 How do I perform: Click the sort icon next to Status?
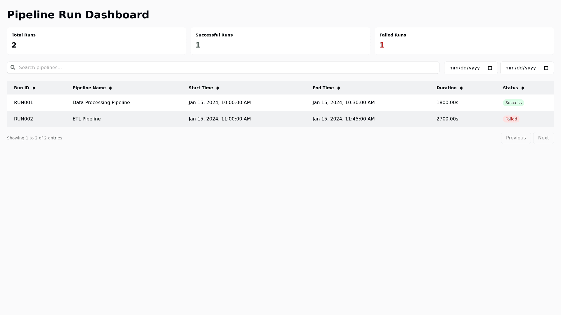(x=523, y=88)
